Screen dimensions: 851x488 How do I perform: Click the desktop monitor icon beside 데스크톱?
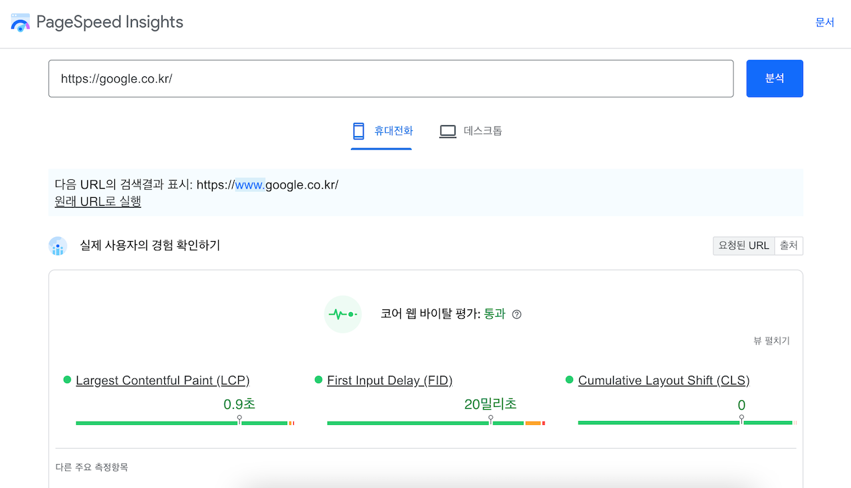click(447, 130)
